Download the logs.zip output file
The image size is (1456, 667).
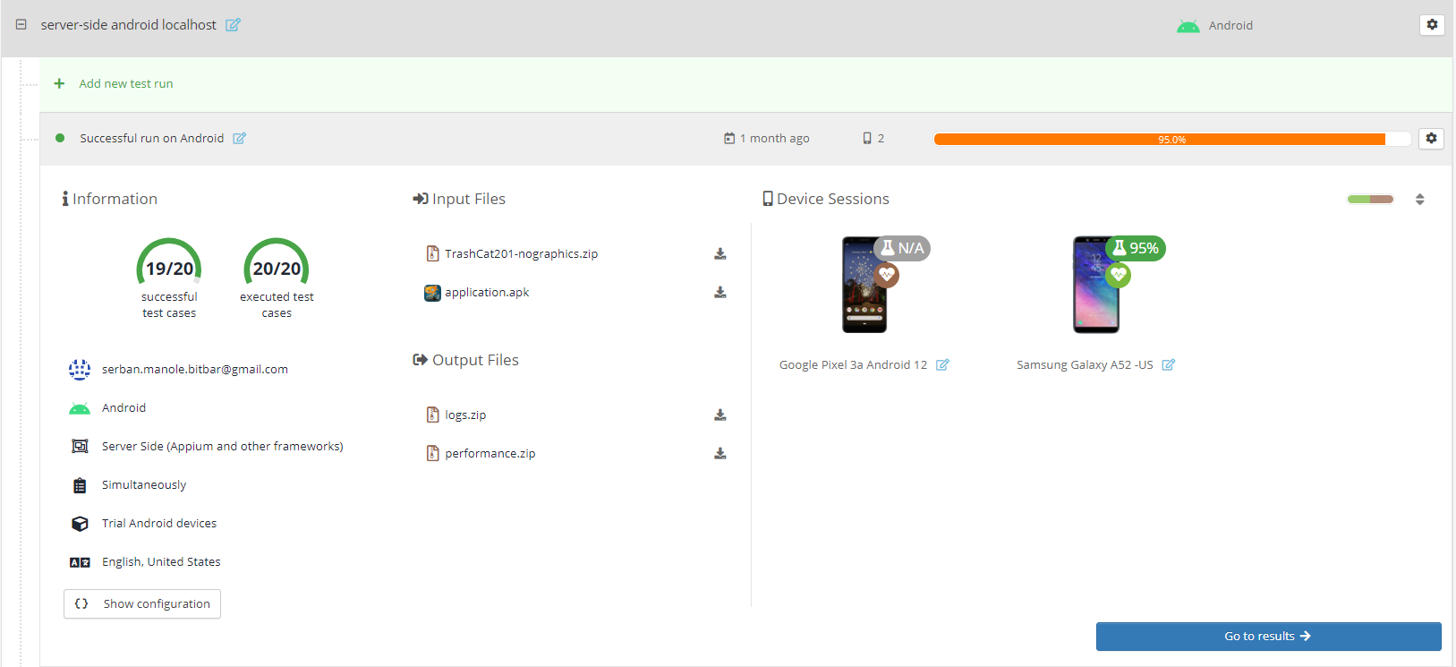coord(719,415)
